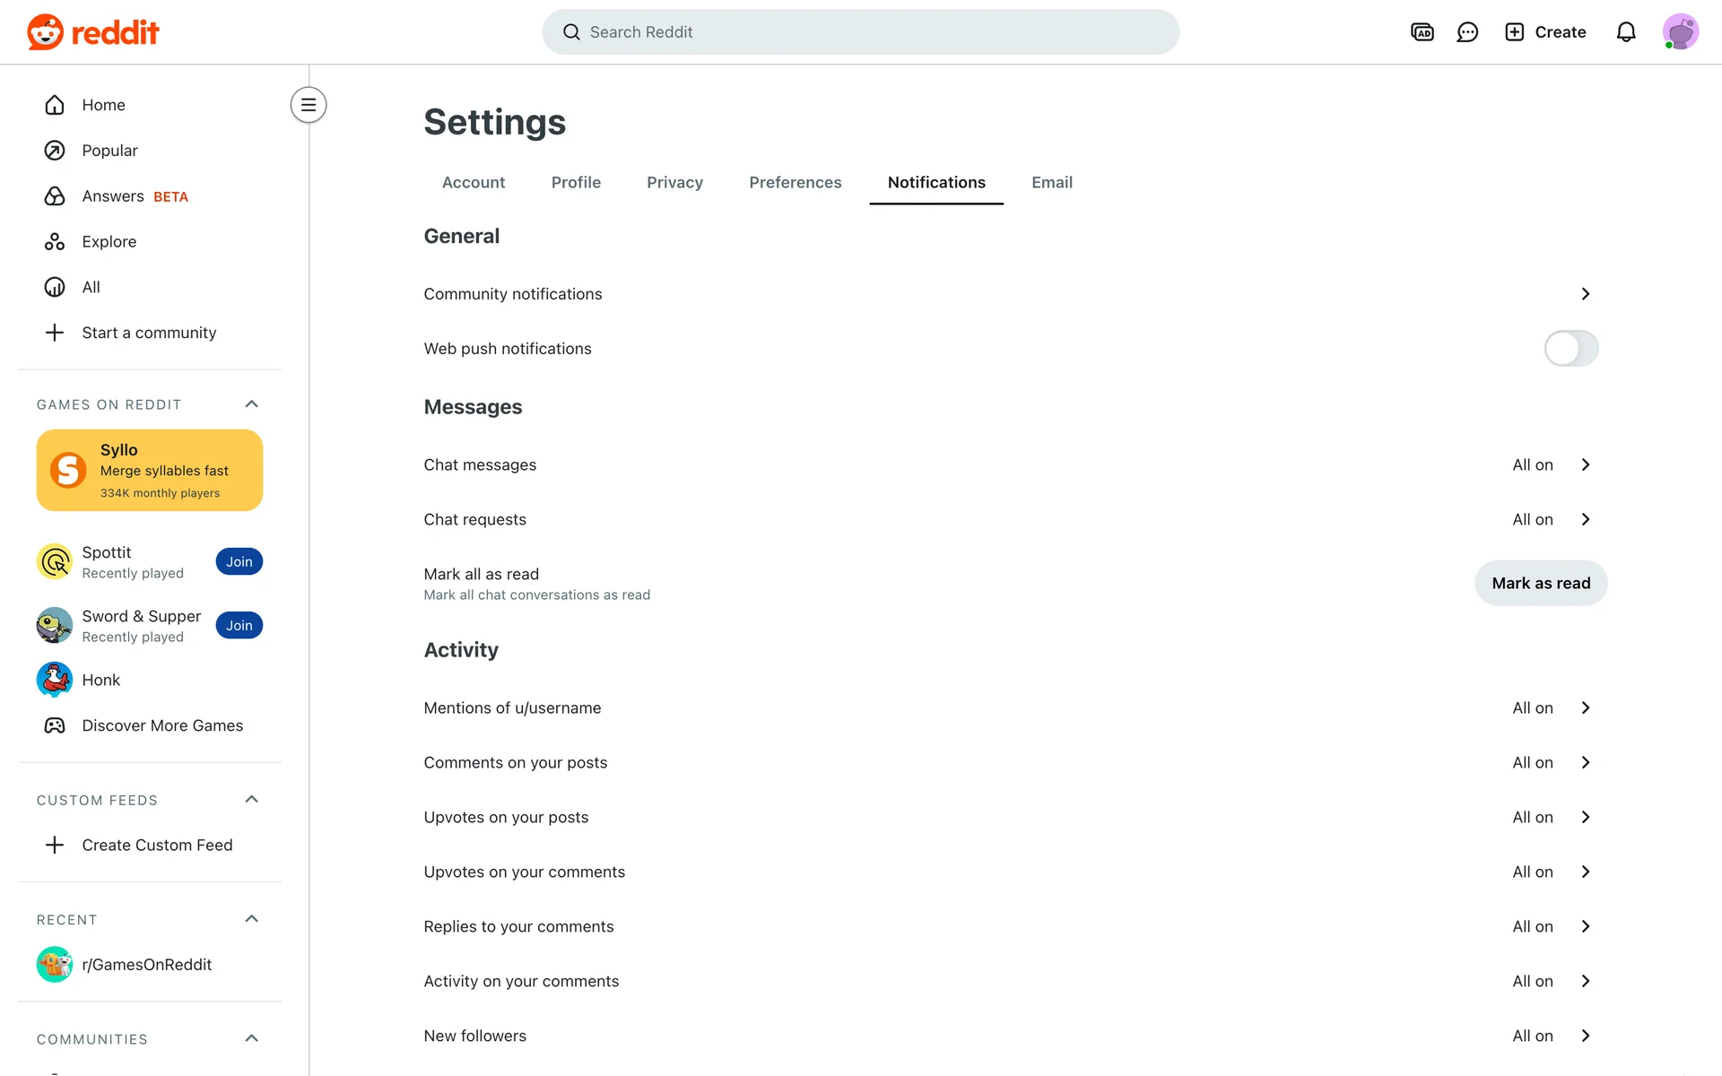Open Discover More Games
1722x1076 pixels.
point(161,725)
